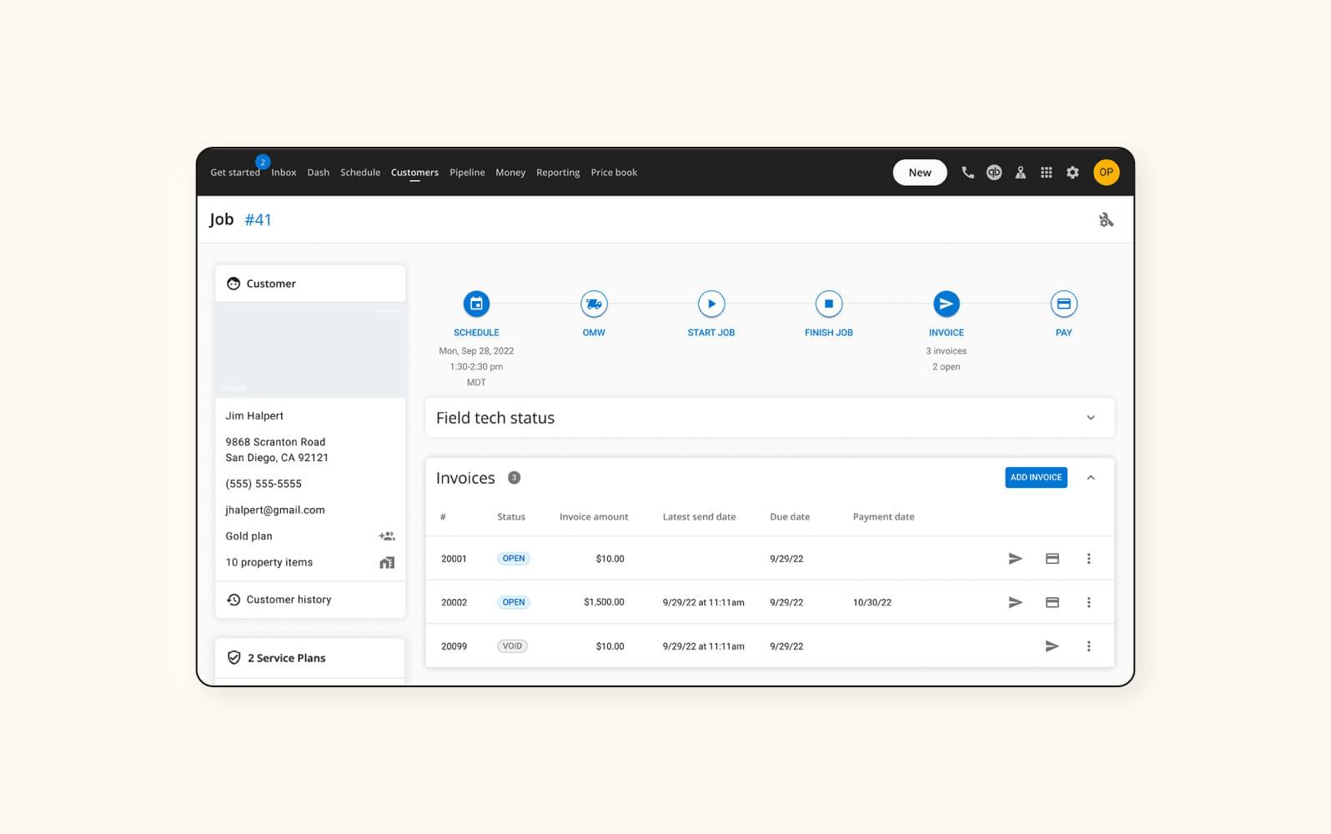Click invoice number 20002

click(454, 602)
